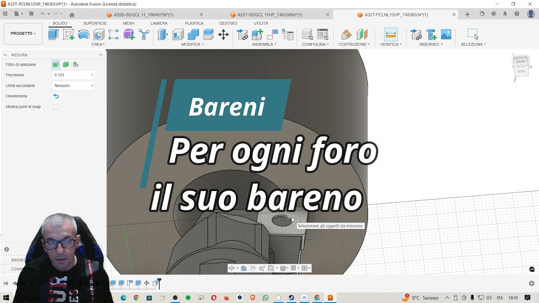Open Windows Start menu
Viewport: 539px width, 303px height.
[6, 298]
